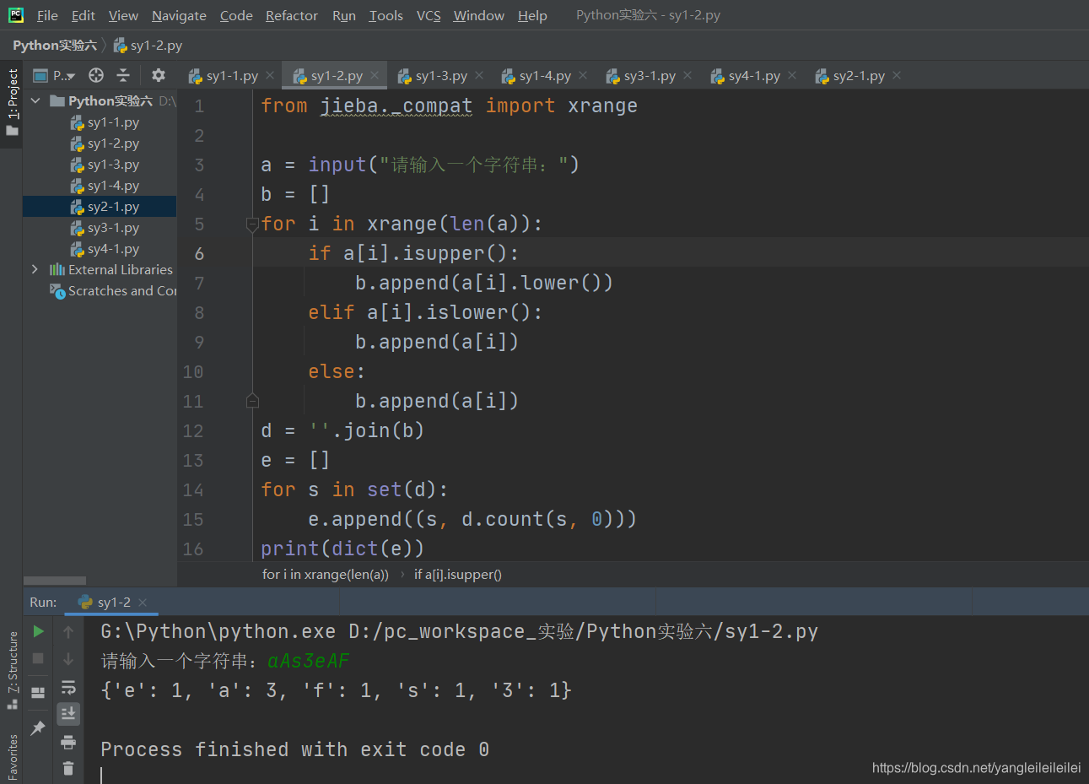
Task: Open the Window menu
Action: (479, 15)
